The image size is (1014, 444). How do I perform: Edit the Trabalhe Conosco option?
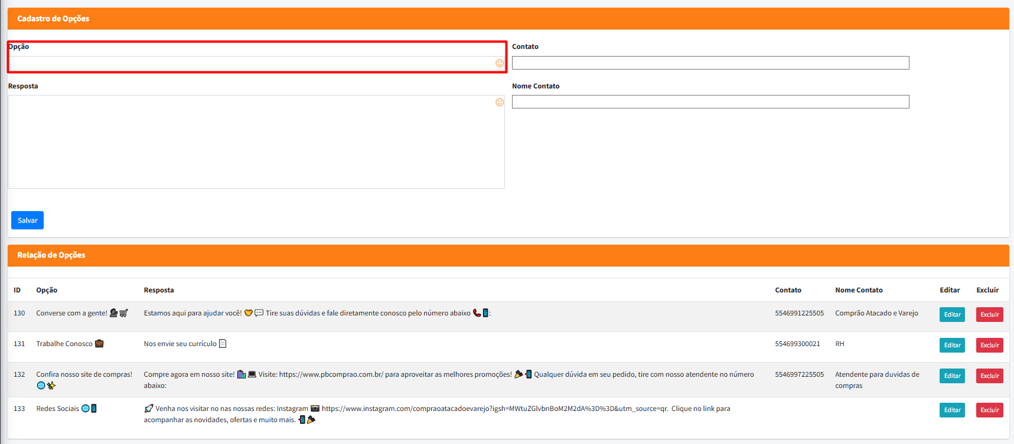[x=951, y=346]
